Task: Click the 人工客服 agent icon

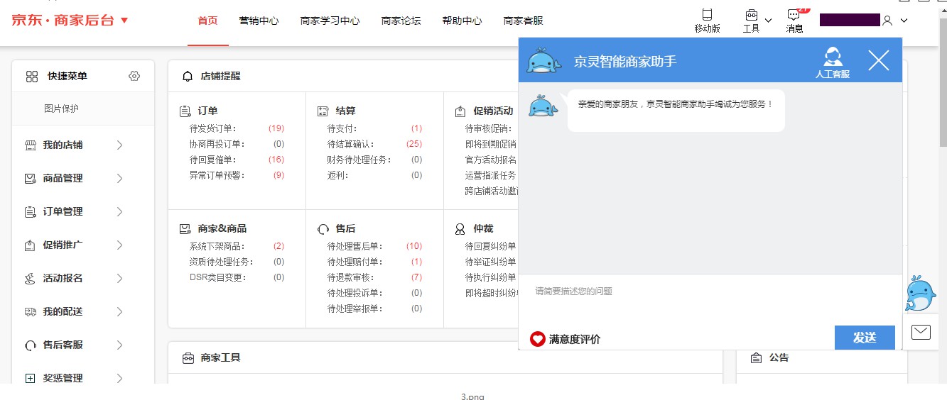Action: [833, 57]
